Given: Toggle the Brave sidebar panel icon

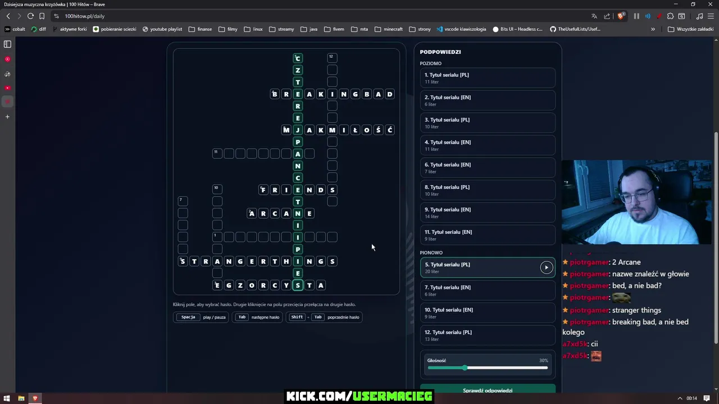Looking at the screenshot, I should (7, 44).
